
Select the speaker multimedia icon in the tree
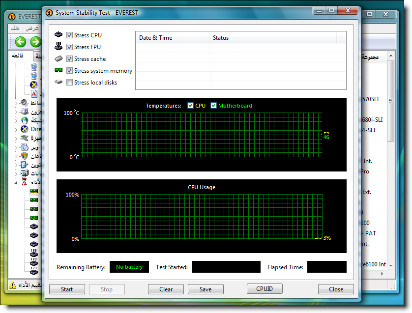pos(25,102)
